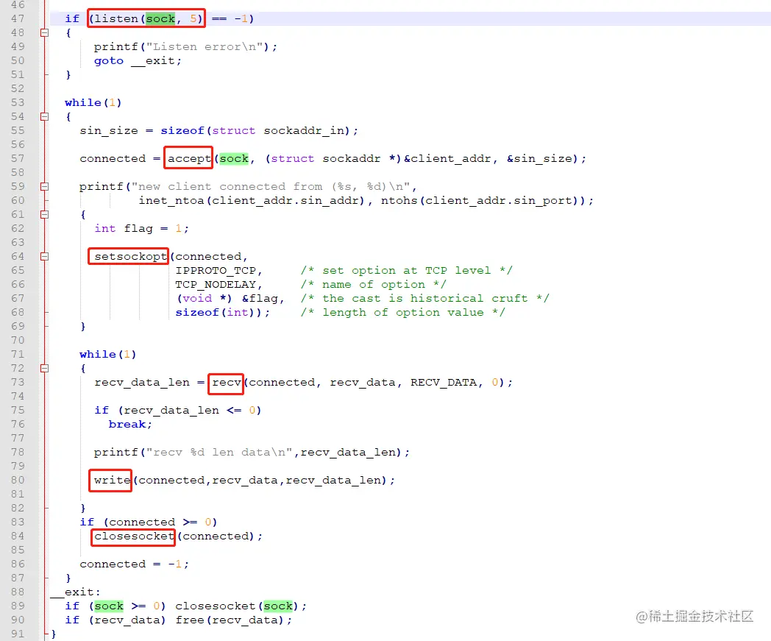Click the recv function call on line 73
The width and height of the screenshot is (771, 641).
click(227, 382)
